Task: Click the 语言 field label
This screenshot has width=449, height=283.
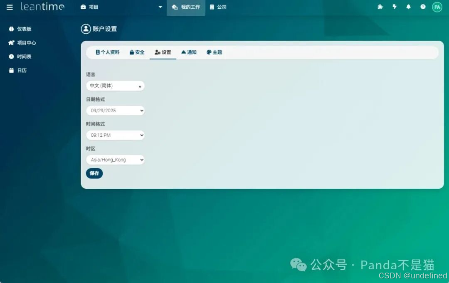Action: 91,74
